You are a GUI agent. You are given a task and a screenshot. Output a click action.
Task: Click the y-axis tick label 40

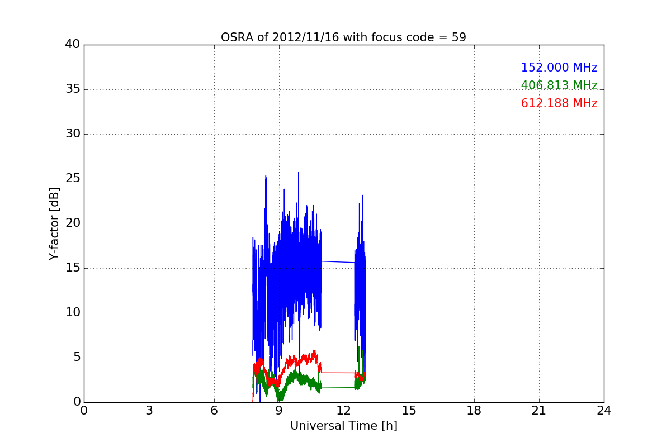(73, 45)
